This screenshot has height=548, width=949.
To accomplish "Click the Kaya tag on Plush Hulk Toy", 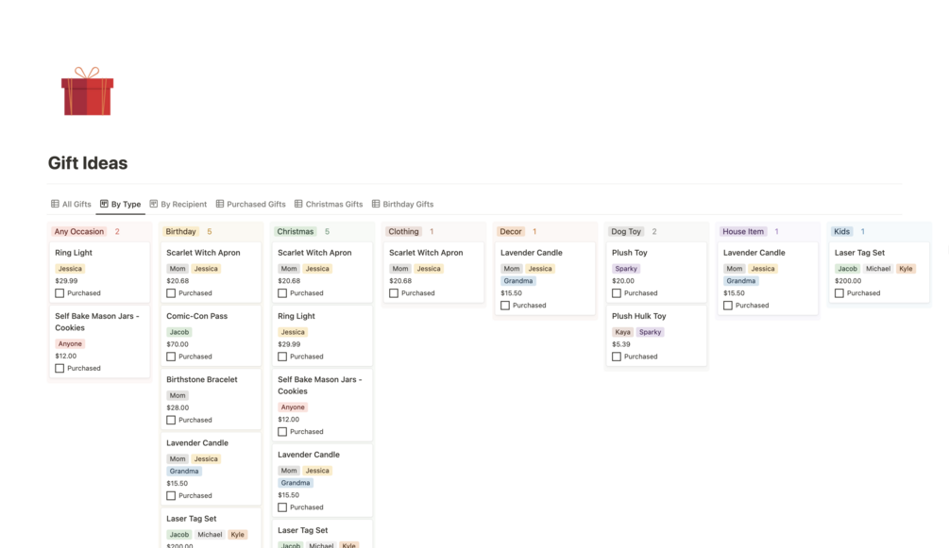I will 622,332.
